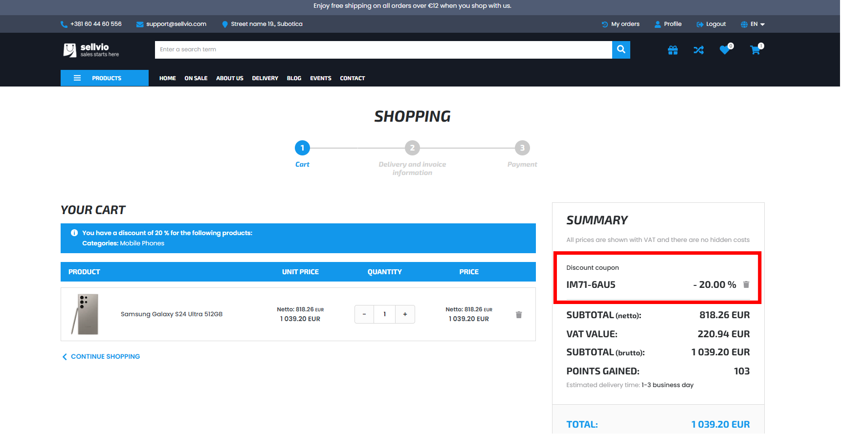This screenshot has height=435, width=841.
Task: Open My orders link
Action: [x=620, y=24]
